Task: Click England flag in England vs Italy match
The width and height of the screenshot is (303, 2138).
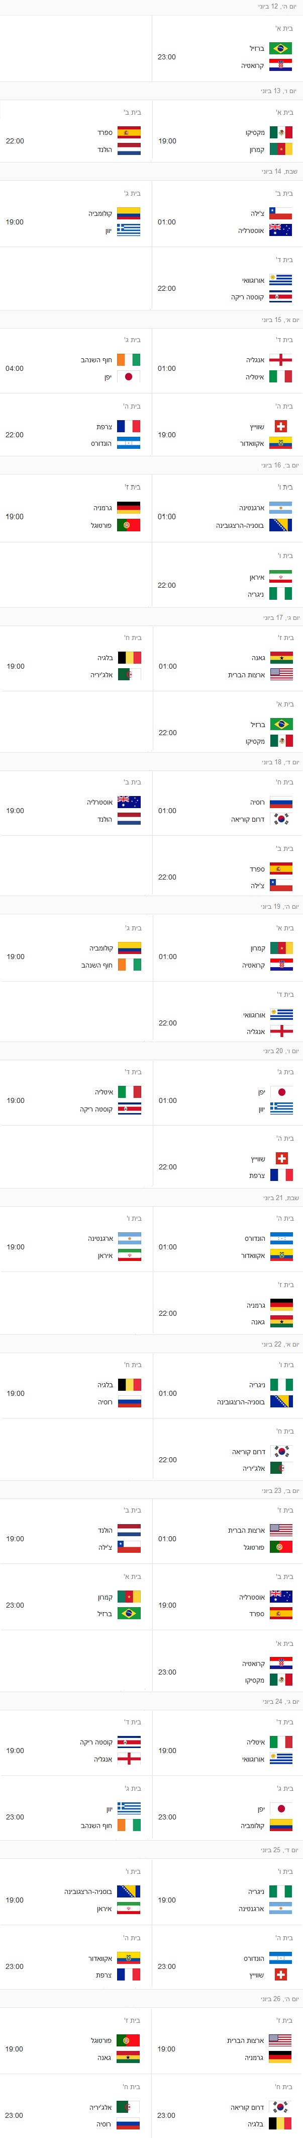Action: [281, 359]
